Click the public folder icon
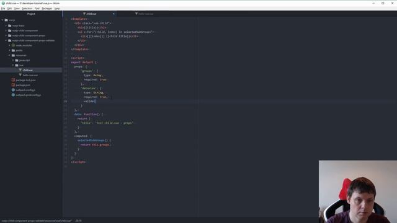This screenshot has width=397, height=223. coord(14,50)
